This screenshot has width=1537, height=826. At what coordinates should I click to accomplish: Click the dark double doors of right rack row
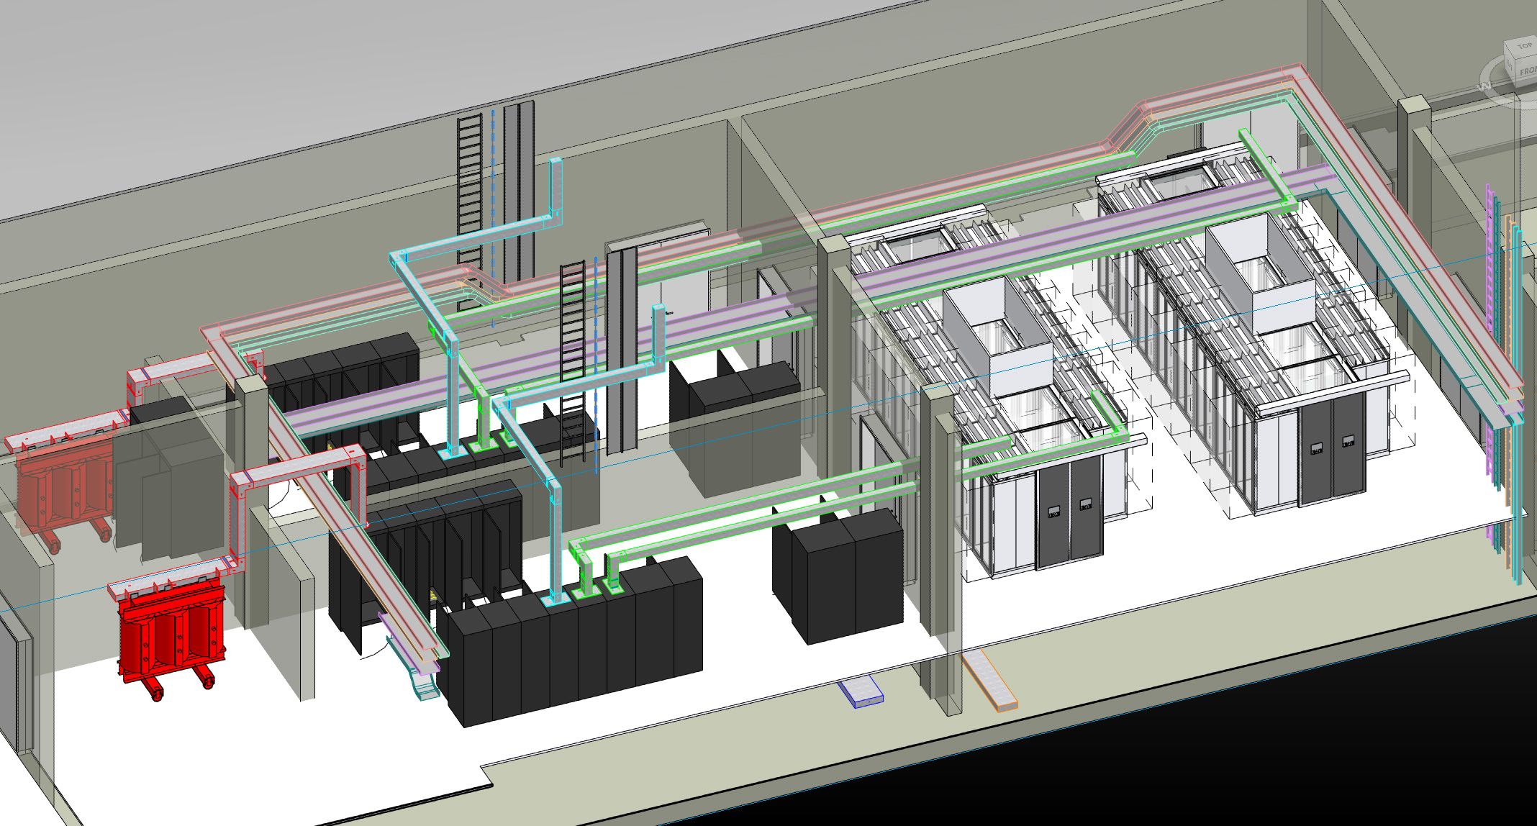(x=1331, y=452)
